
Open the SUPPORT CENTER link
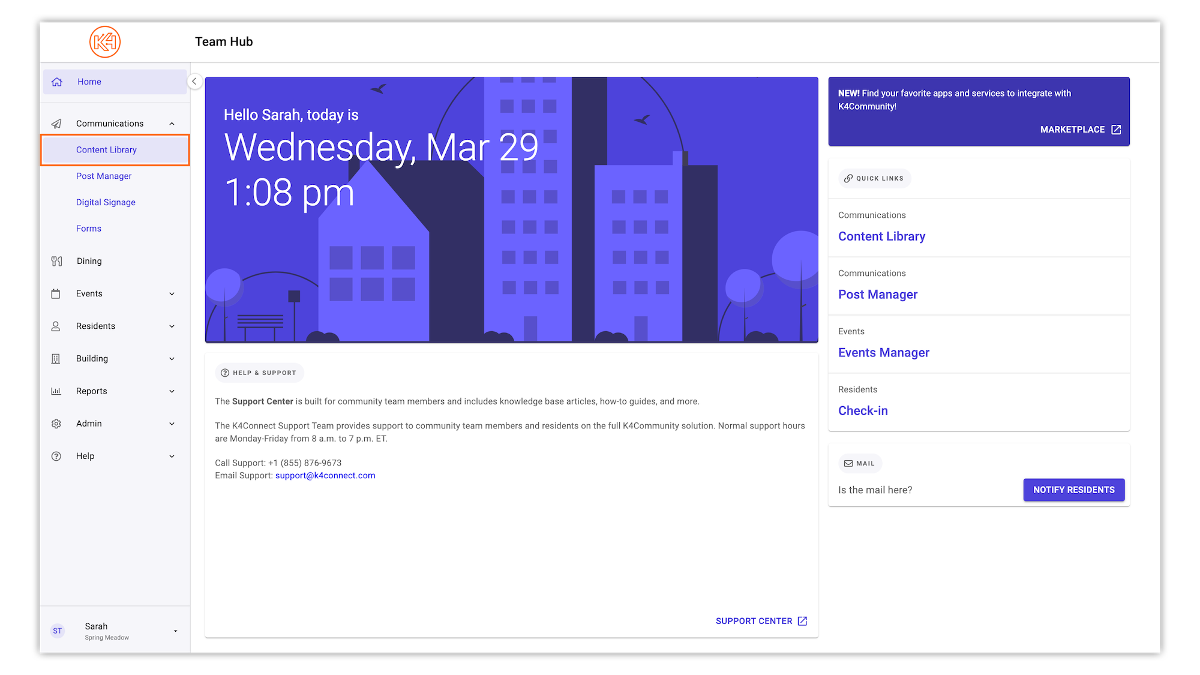coord(761,621)
